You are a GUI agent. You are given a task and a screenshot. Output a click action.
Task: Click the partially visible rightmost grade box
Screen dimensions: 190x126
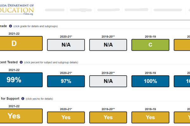[x=182, y=45]
